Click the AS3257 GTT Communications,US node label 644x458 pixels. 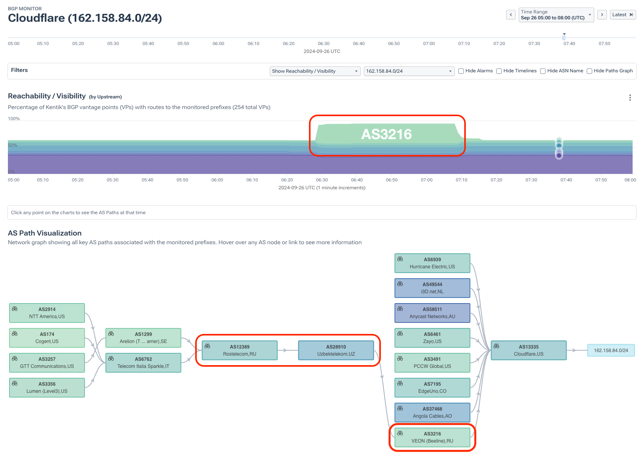[47, 363]
